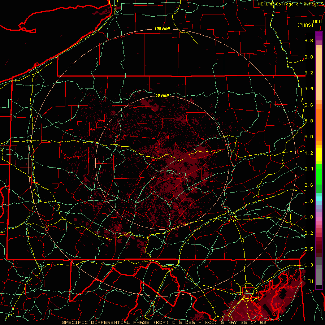Pick the yellow segment of the color bar
Image resolution: width=325 pixels, height=325 pixels.
click(319, 155)
